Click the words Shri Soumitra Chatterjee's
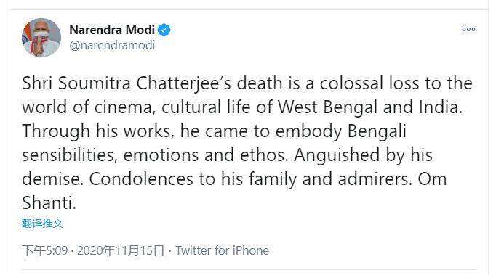 (x=127, y=83)
